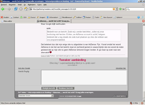This screenshot has height=105, width=145.
Task: Open the Ga menu
Action: 25,5
